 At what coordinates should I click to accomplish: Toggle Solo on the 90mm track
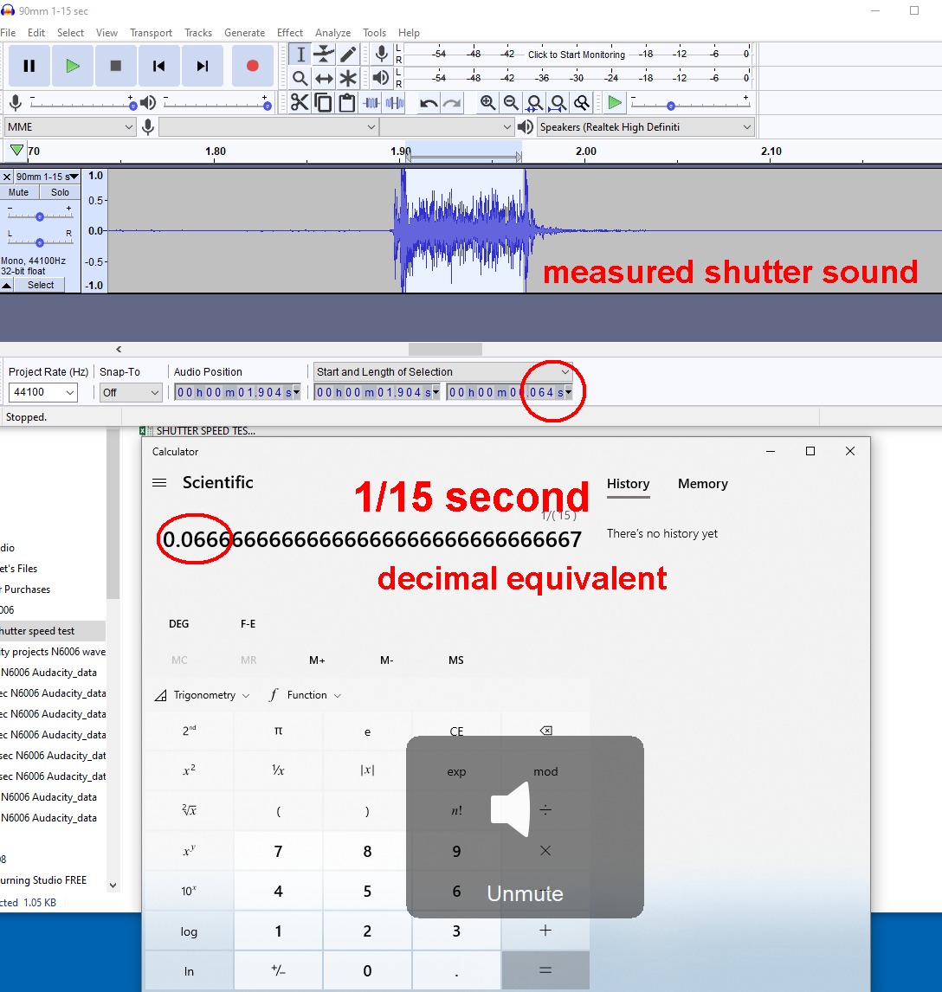(x=60, y=192)
